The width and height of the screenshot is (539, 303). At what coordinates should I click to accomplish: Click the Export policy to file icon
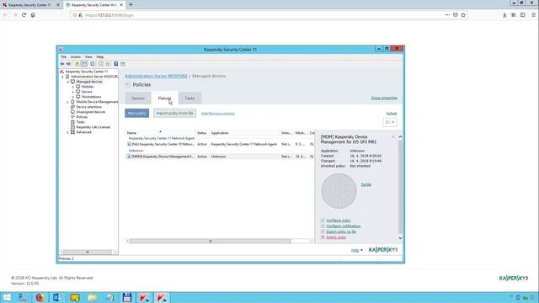[x=323, y=232]
